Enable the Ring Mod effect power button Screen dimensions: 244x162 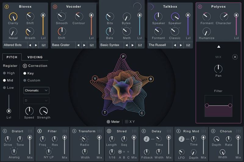178,131
